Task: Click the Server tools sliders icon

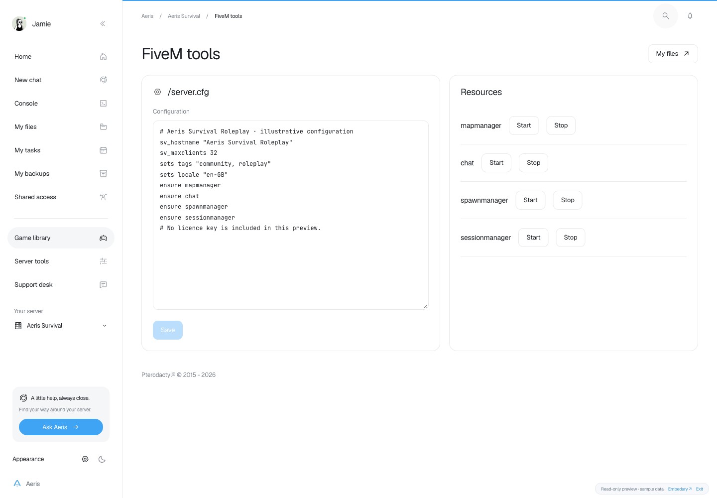Action: (x=103, y=261)
